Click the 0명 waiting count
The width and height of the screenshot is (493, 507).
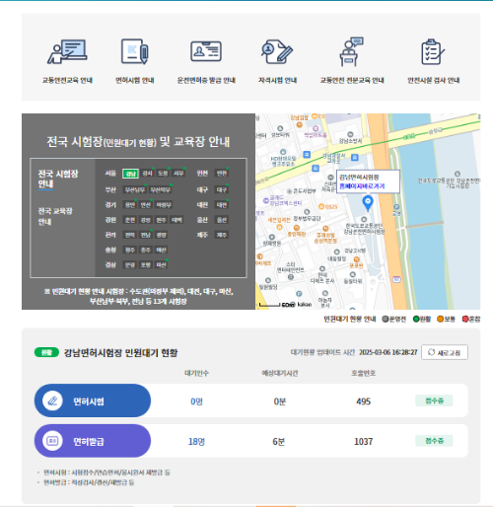tap(196, 401)
